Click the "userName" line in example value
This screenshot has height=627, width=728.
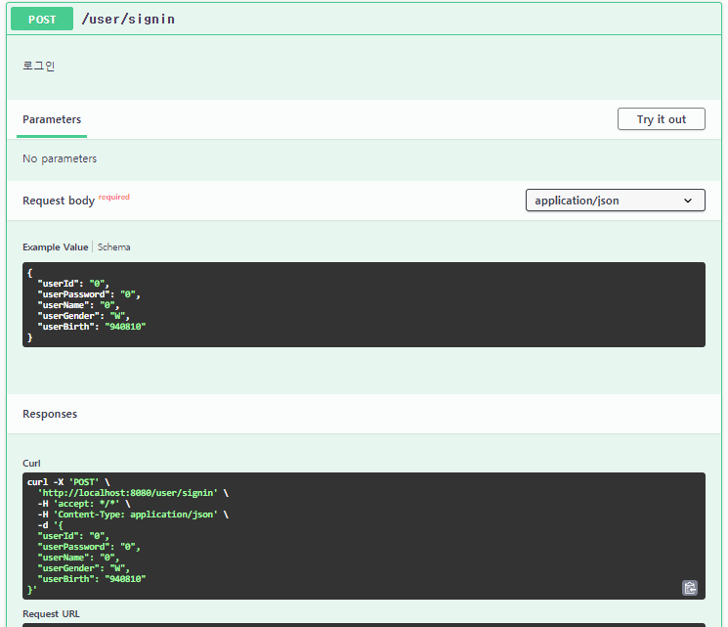(x=78, y=305)
